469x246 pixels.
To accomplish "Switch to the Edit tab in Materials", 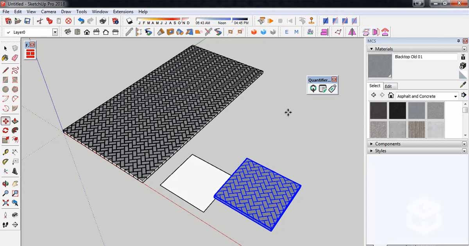I will pos(389,86).
